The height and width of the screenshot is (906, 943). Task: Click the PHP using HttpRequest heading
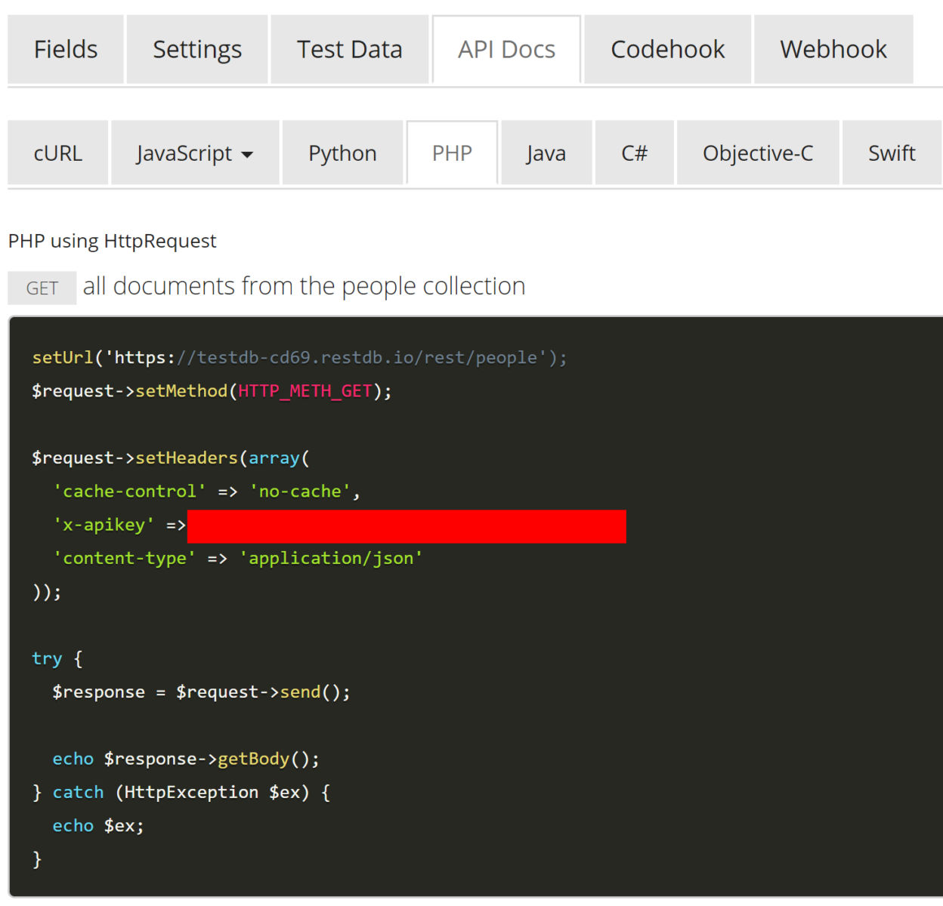[112, 240]
